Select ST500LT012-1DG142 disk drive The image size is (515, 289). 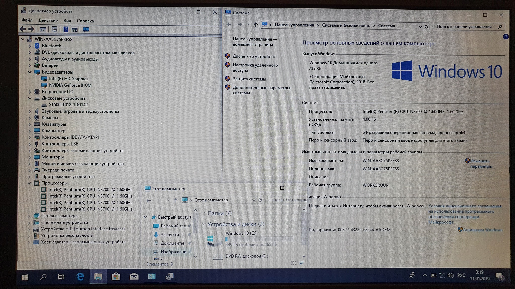pyautogui.click(x=68, y=105)
